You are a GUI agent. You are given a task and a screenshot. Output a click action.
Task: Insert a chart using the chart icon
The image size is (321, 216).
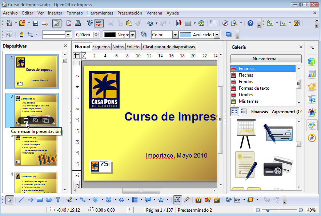179,23
